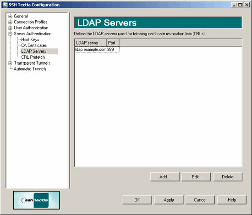
Task: Open Help for this dialog
Action: click(x=232, y=200)
